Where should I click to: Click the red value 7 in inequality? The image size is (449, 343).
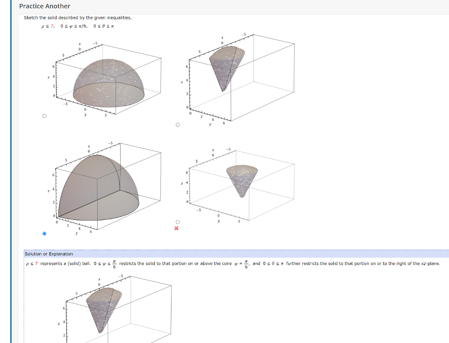[52, 26]
